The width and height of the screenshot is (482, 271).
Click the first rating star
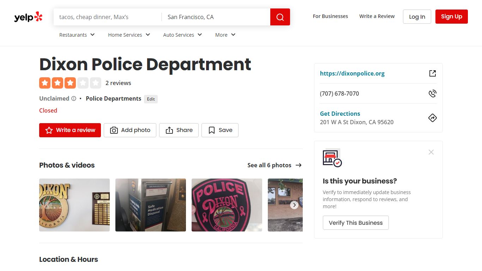coord(45,83)
